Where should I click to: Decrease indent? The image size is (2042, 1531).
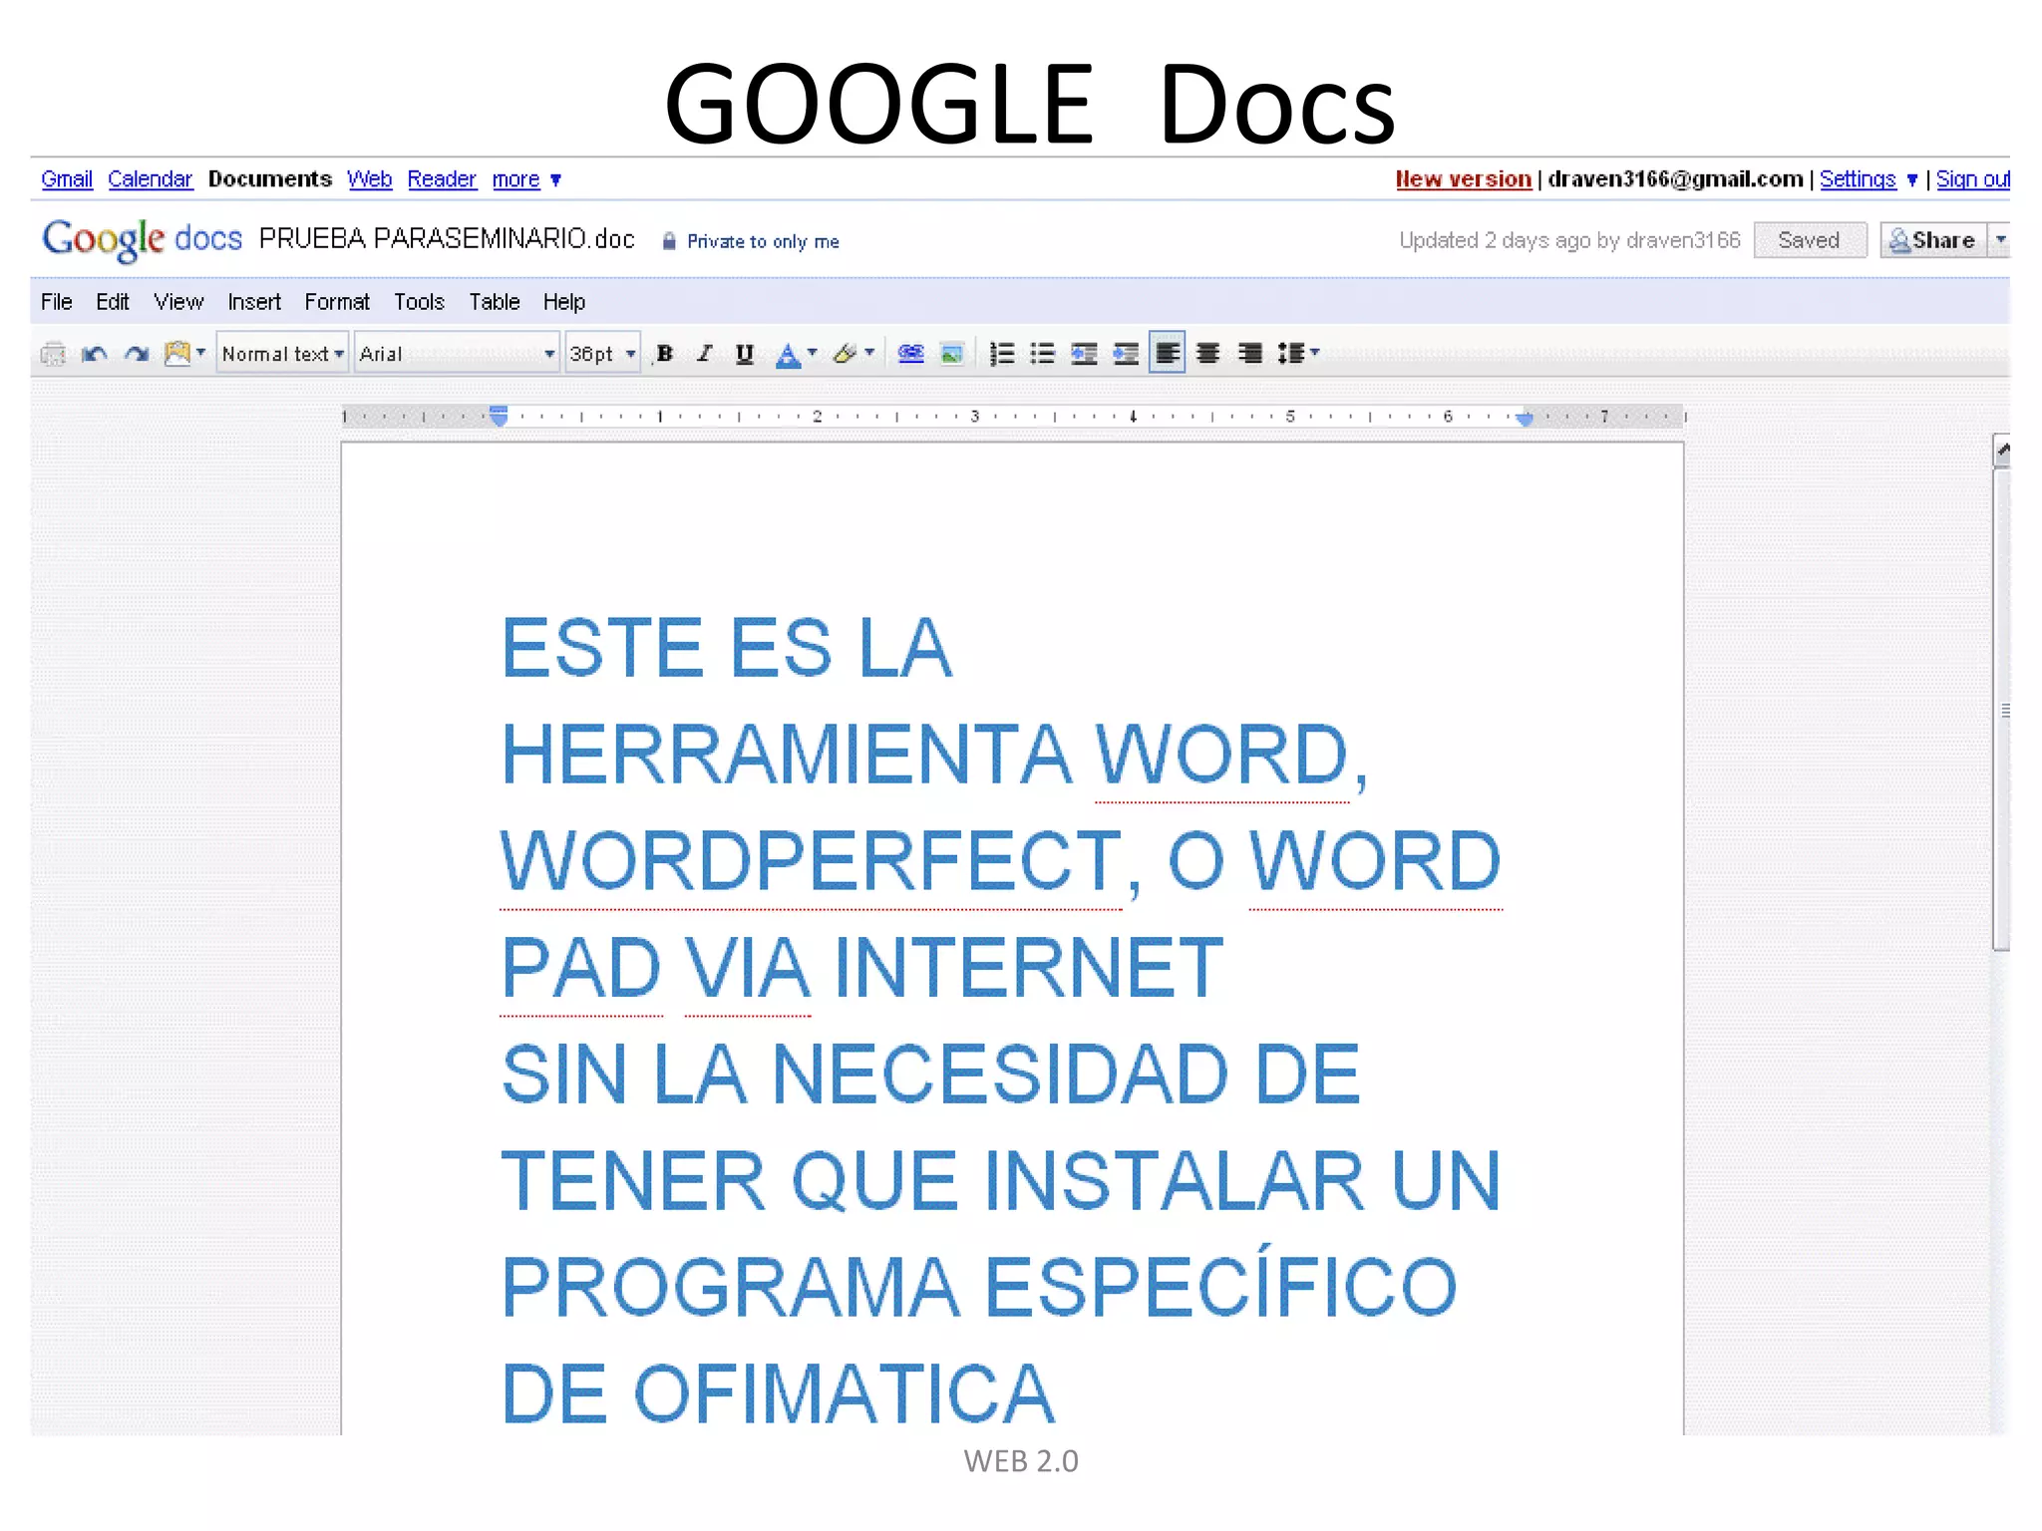coord(1084,354)
